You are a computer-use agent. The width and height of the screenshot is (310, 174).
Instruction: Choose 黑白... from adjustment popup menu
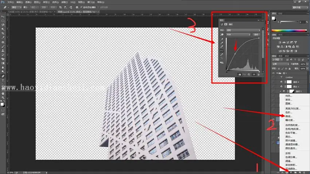(288, 137)
